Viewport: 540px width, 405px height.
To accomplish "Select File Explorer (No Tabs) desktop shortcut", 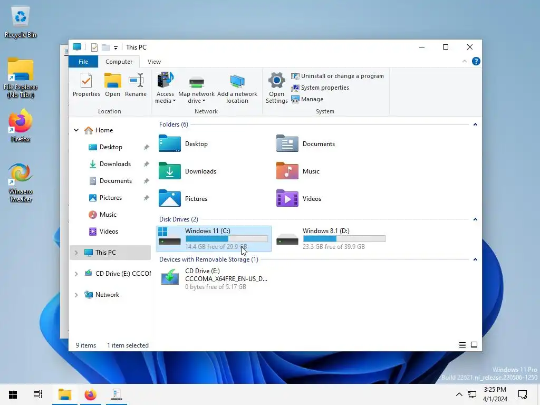I will pos(21,78).
